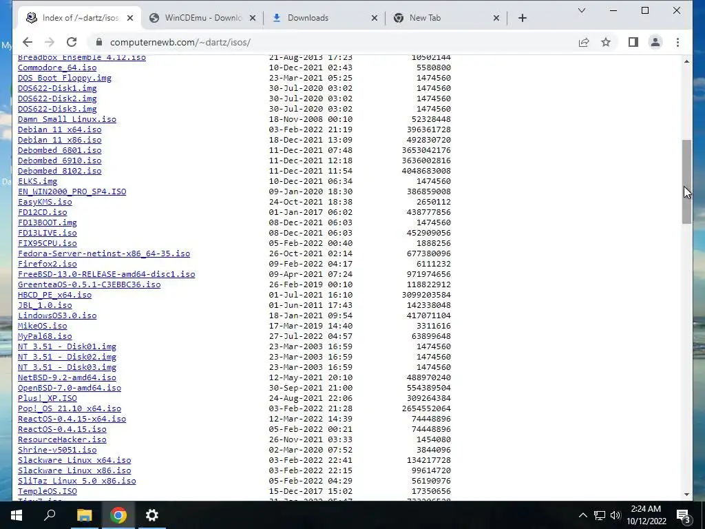705x529 pixels.
Task: Open the DOS_Boot_Floppy.img link
Action: (65, 78)
